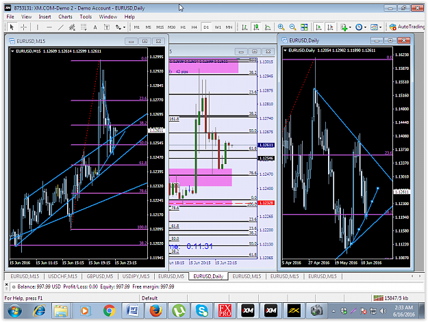Click the connection status bars icon
Screen dimensions: 428x322
pyautogui.click(x=378, y=298)
